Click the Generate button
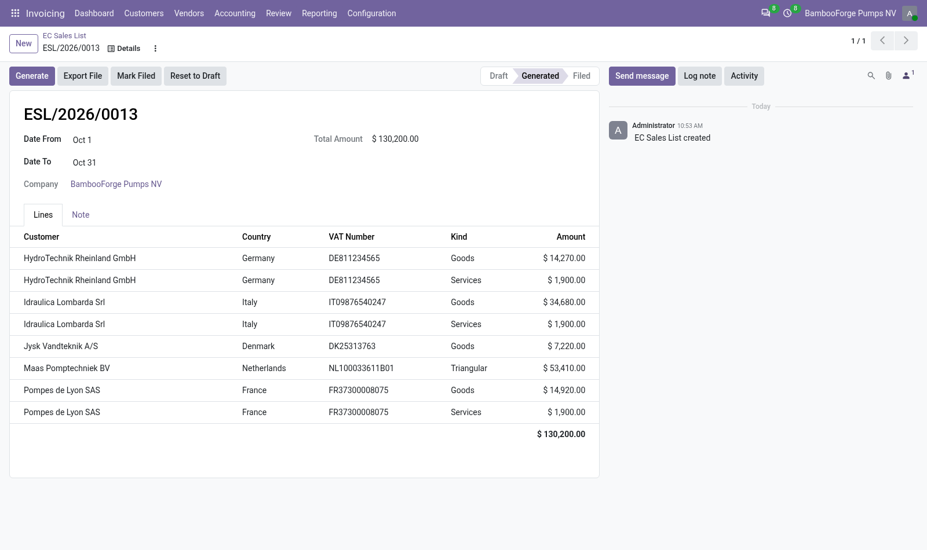Image resolution: width=927 pixels, height=550 pixels. click(32, 76)
